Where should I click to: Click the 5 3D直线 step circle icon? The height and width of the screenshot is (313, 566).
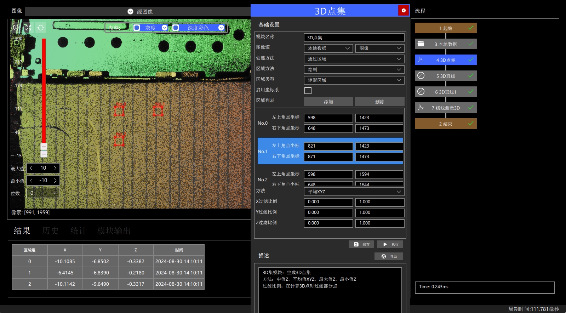421,76
